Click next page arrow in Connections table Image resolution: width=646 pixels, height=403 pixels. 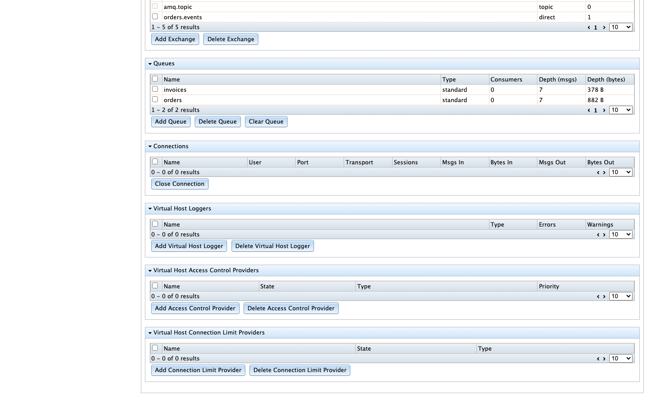click(604, 172)
